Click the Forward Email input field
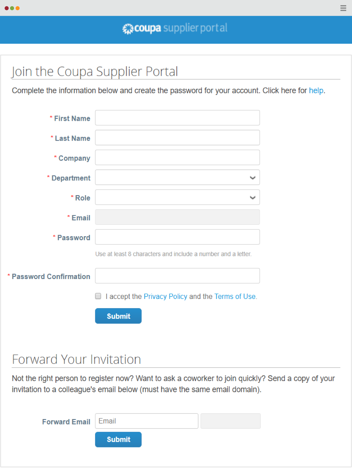Screen dimensions: 352x468 [146, 421]
